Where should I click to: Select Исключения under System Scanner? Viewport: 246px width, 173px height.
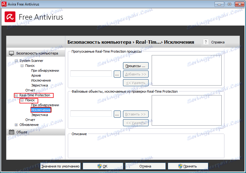(x=41, y=80)
